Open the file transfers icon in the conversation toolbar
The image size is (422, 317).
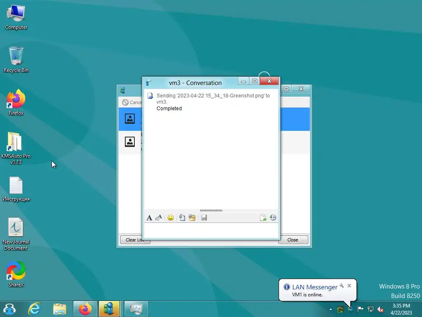(263, 218)
